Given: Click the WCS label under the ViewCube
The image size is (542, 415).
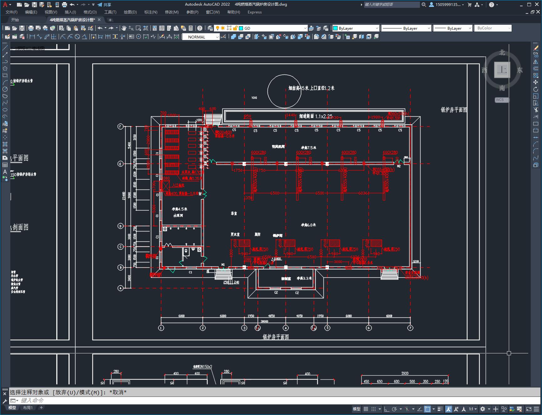Looking at the screenshot, I should (502, 100).
